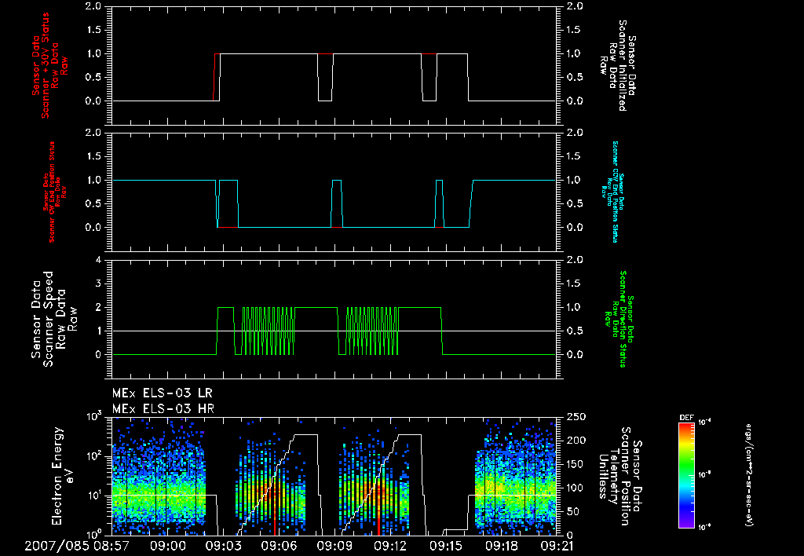Viewport: 804px width, 556px height.
Task: Click the 09:00 time tick label
Action: click(x=167, y=547)
